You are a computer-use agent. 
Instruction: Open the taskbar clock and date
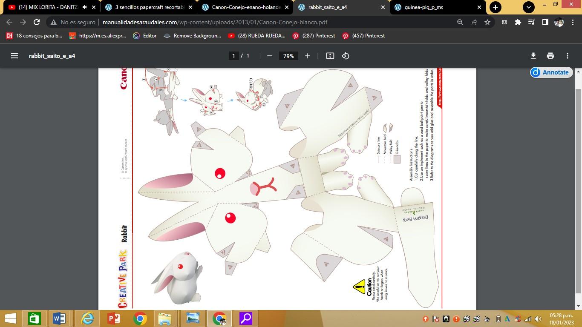[562, 318]
